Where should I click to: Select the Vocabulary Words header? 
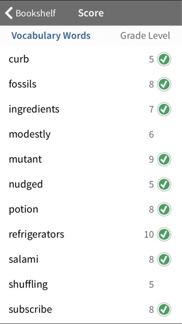pos(51,36)
